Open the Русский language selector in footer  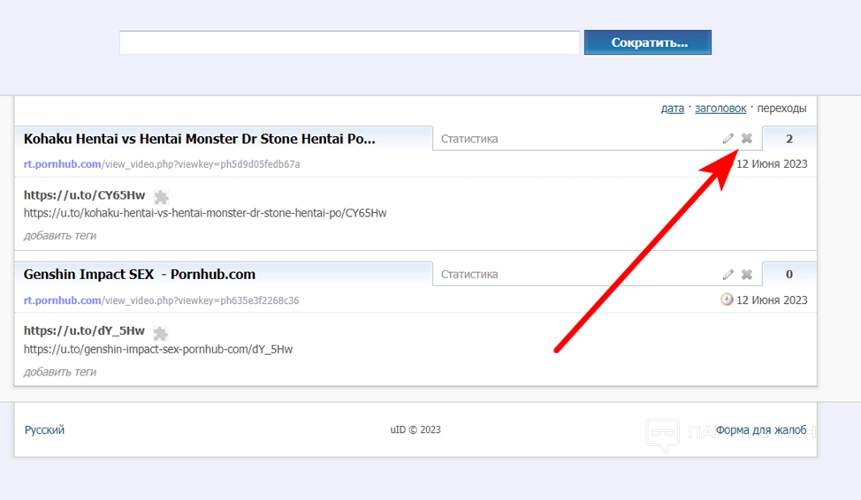(44, 429)
